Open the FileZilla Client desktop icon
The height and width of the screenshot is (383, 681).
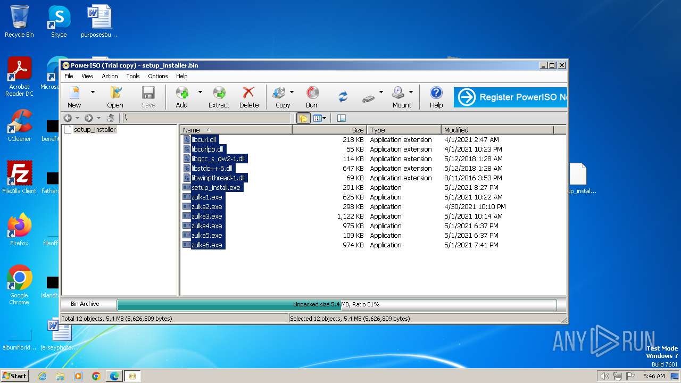tap(19, 178)
